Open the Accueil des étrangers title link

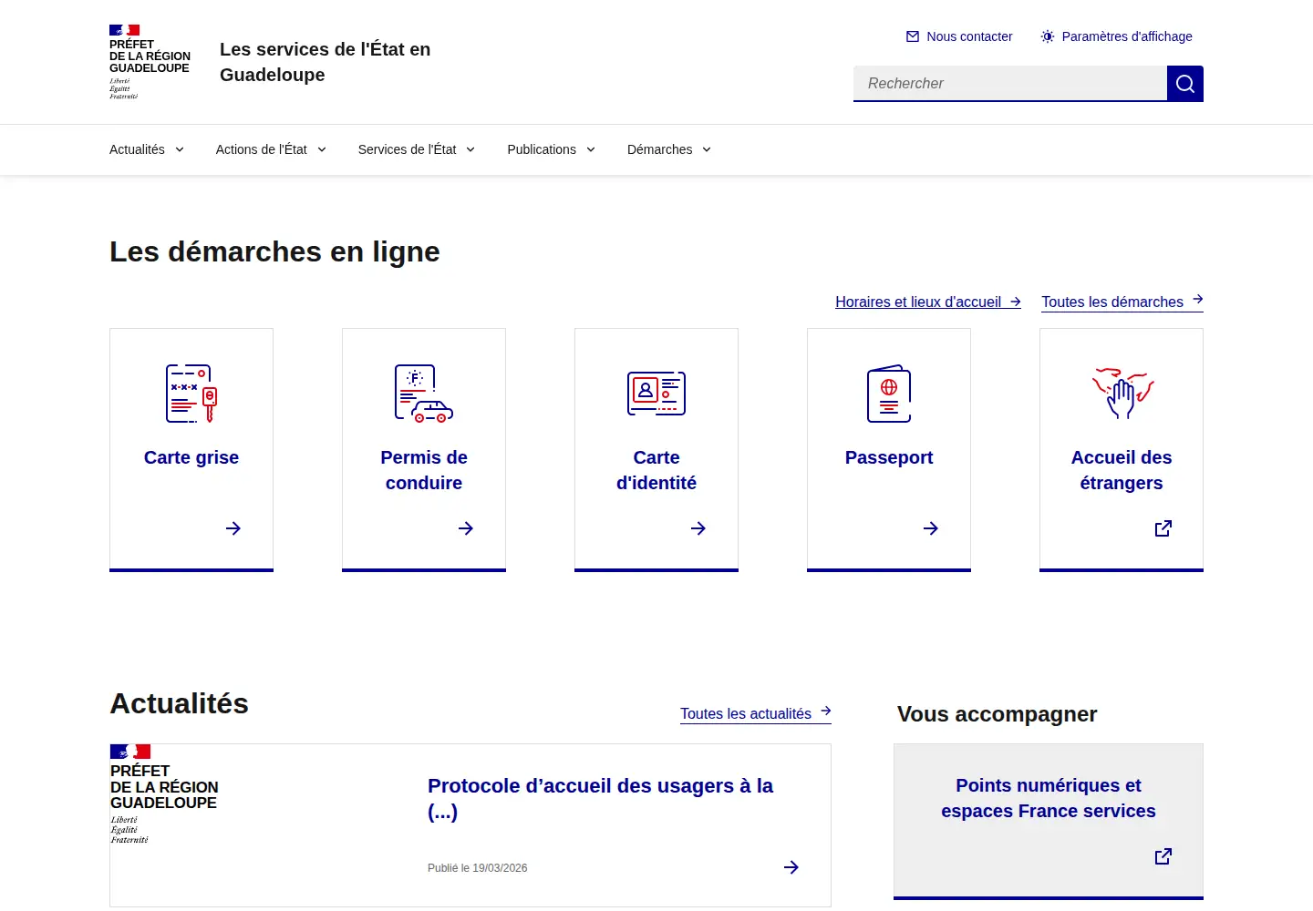[x=1122, y=470]
